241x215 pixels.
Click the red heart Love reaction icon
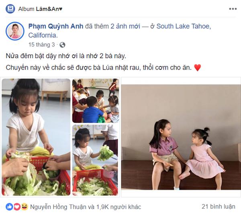pos(17,207)
